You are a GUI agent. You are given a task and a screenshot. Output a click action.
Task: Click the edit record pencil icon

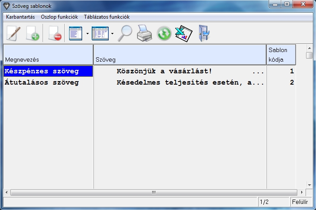[x=12, y=33]
